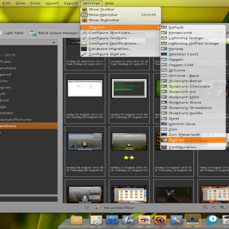229x229 pixels.
Task: Click the filter settings wrench icon in status bar
Action: [x=98, y=207]
